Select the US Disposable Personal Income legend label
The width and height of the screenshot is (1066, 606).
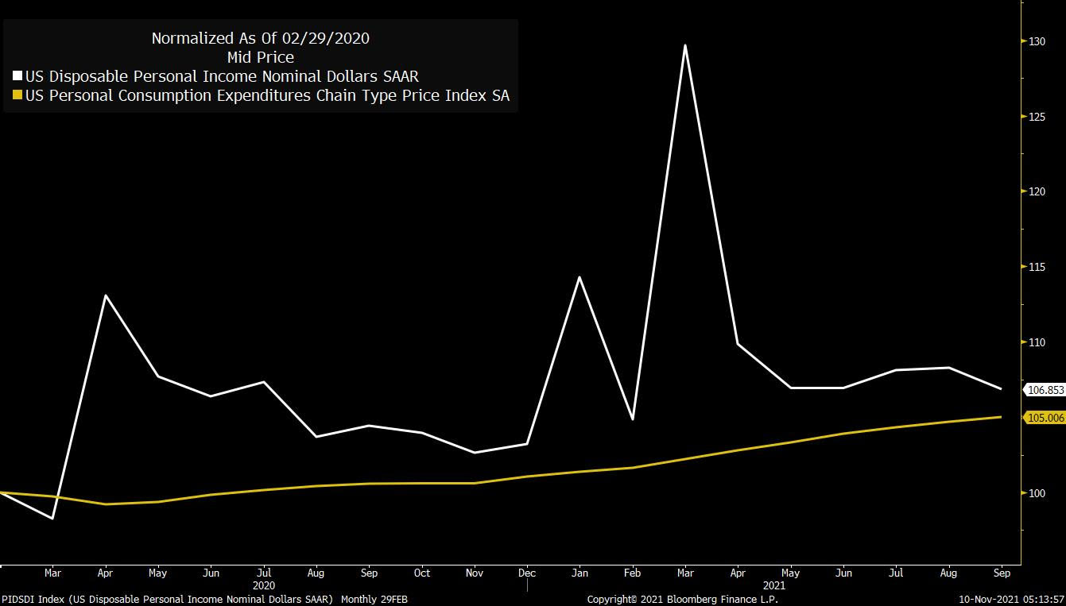222,77
